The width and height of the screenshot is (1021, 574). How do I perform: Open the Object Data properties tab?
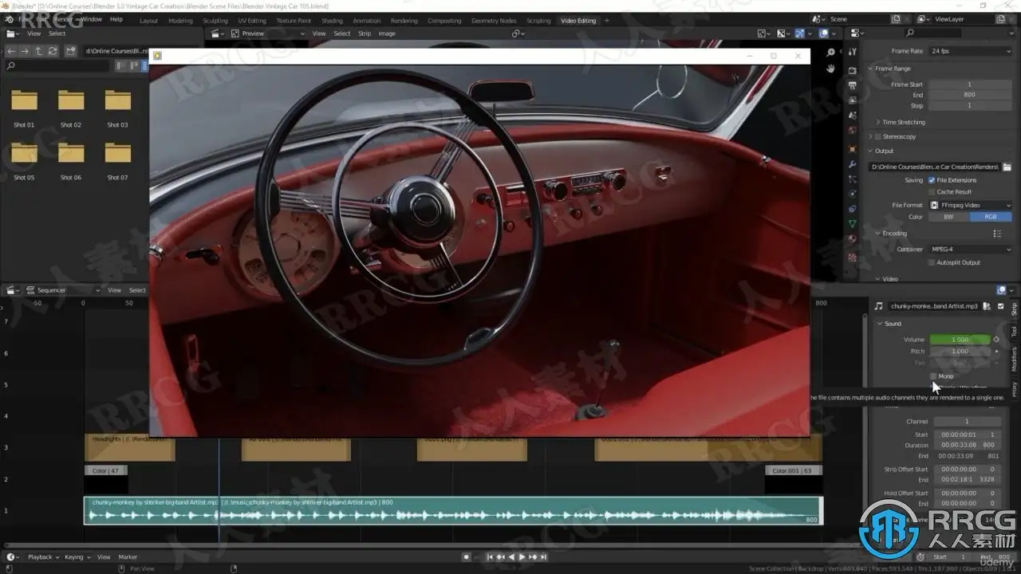(x=852, y=224)
